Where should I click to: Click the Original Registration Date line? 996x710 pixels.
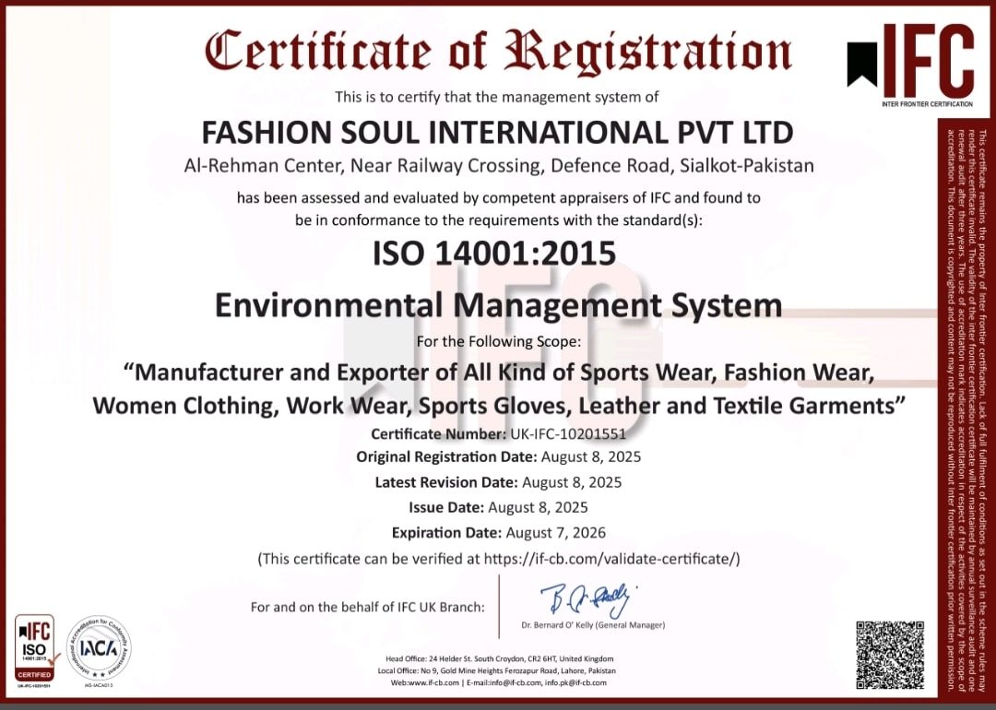pyautogui.click(x=499, y=457)
